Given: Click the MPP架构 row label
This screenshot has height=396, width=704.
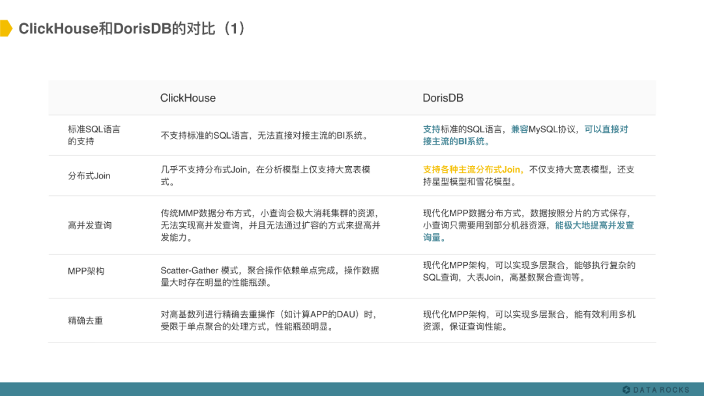Looking at the screenshot, I should (x=85, y=270).
